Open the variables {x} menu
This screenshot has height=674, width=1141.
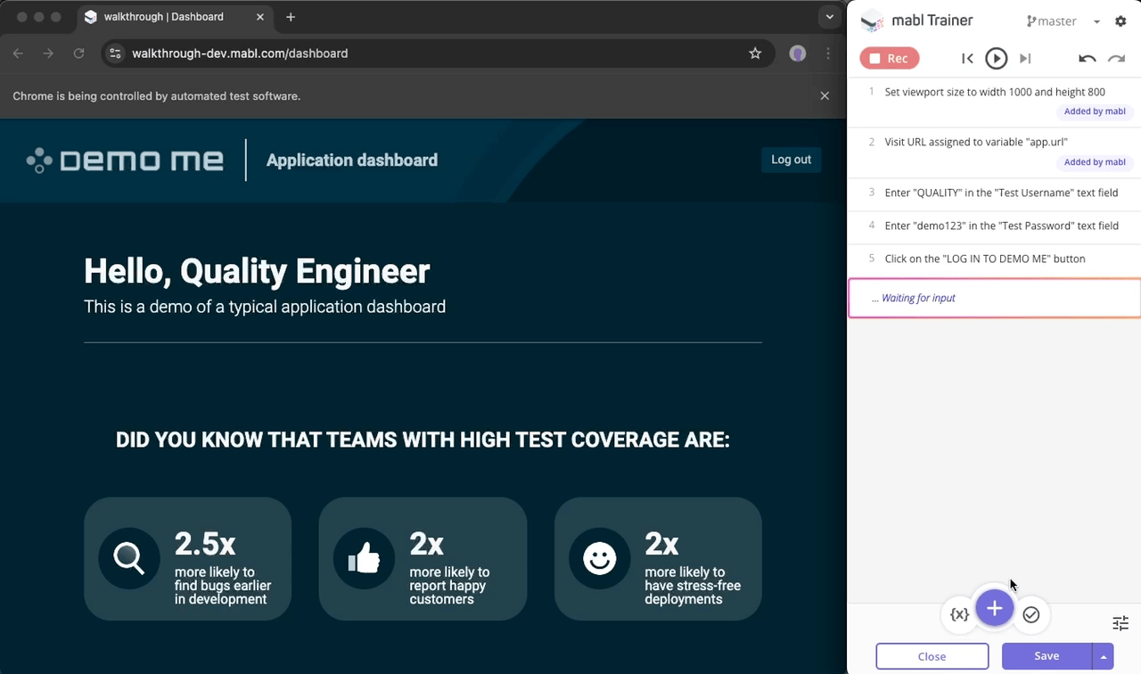(959, 614)
